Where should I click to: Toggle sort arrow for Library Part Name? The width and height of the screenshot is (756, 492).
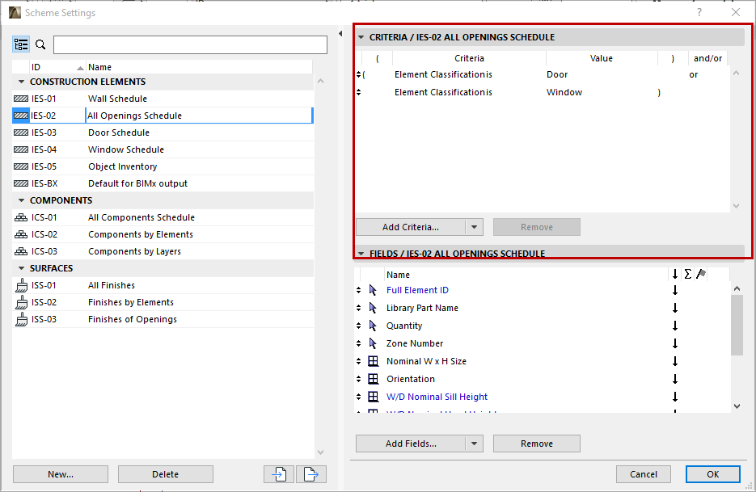click(675, 308)
